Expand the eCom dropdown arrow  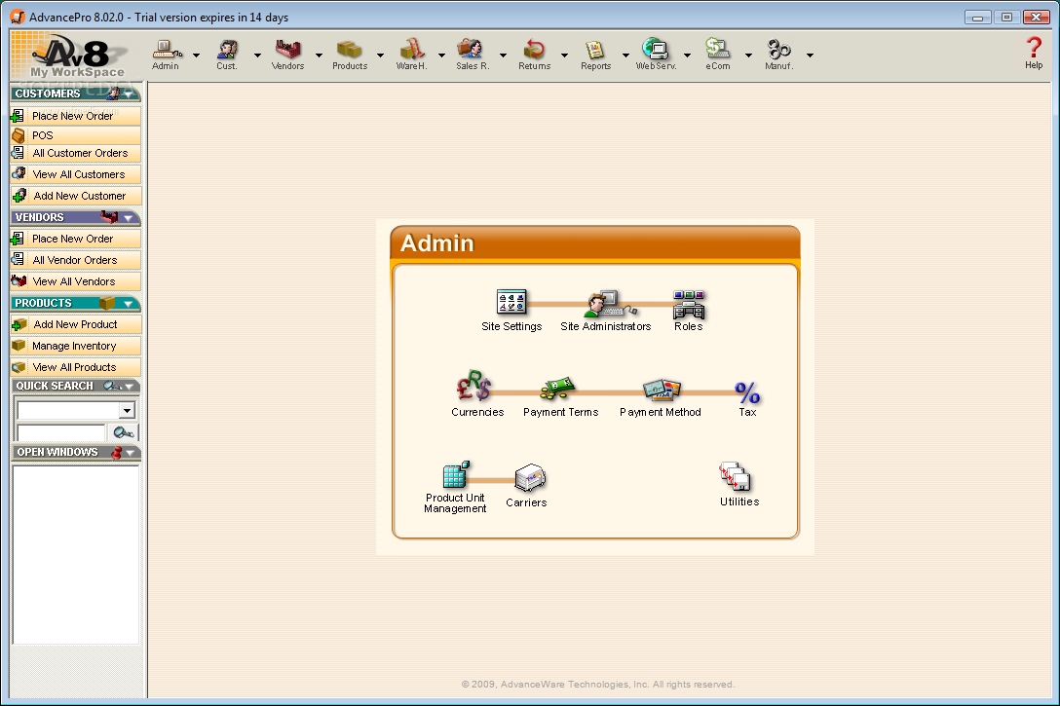click(x=748, y=56)
